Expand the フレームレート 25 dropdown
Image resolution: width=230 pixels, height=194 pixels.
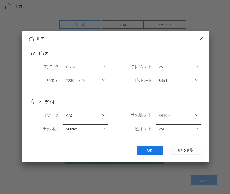[x=178, y=67]
